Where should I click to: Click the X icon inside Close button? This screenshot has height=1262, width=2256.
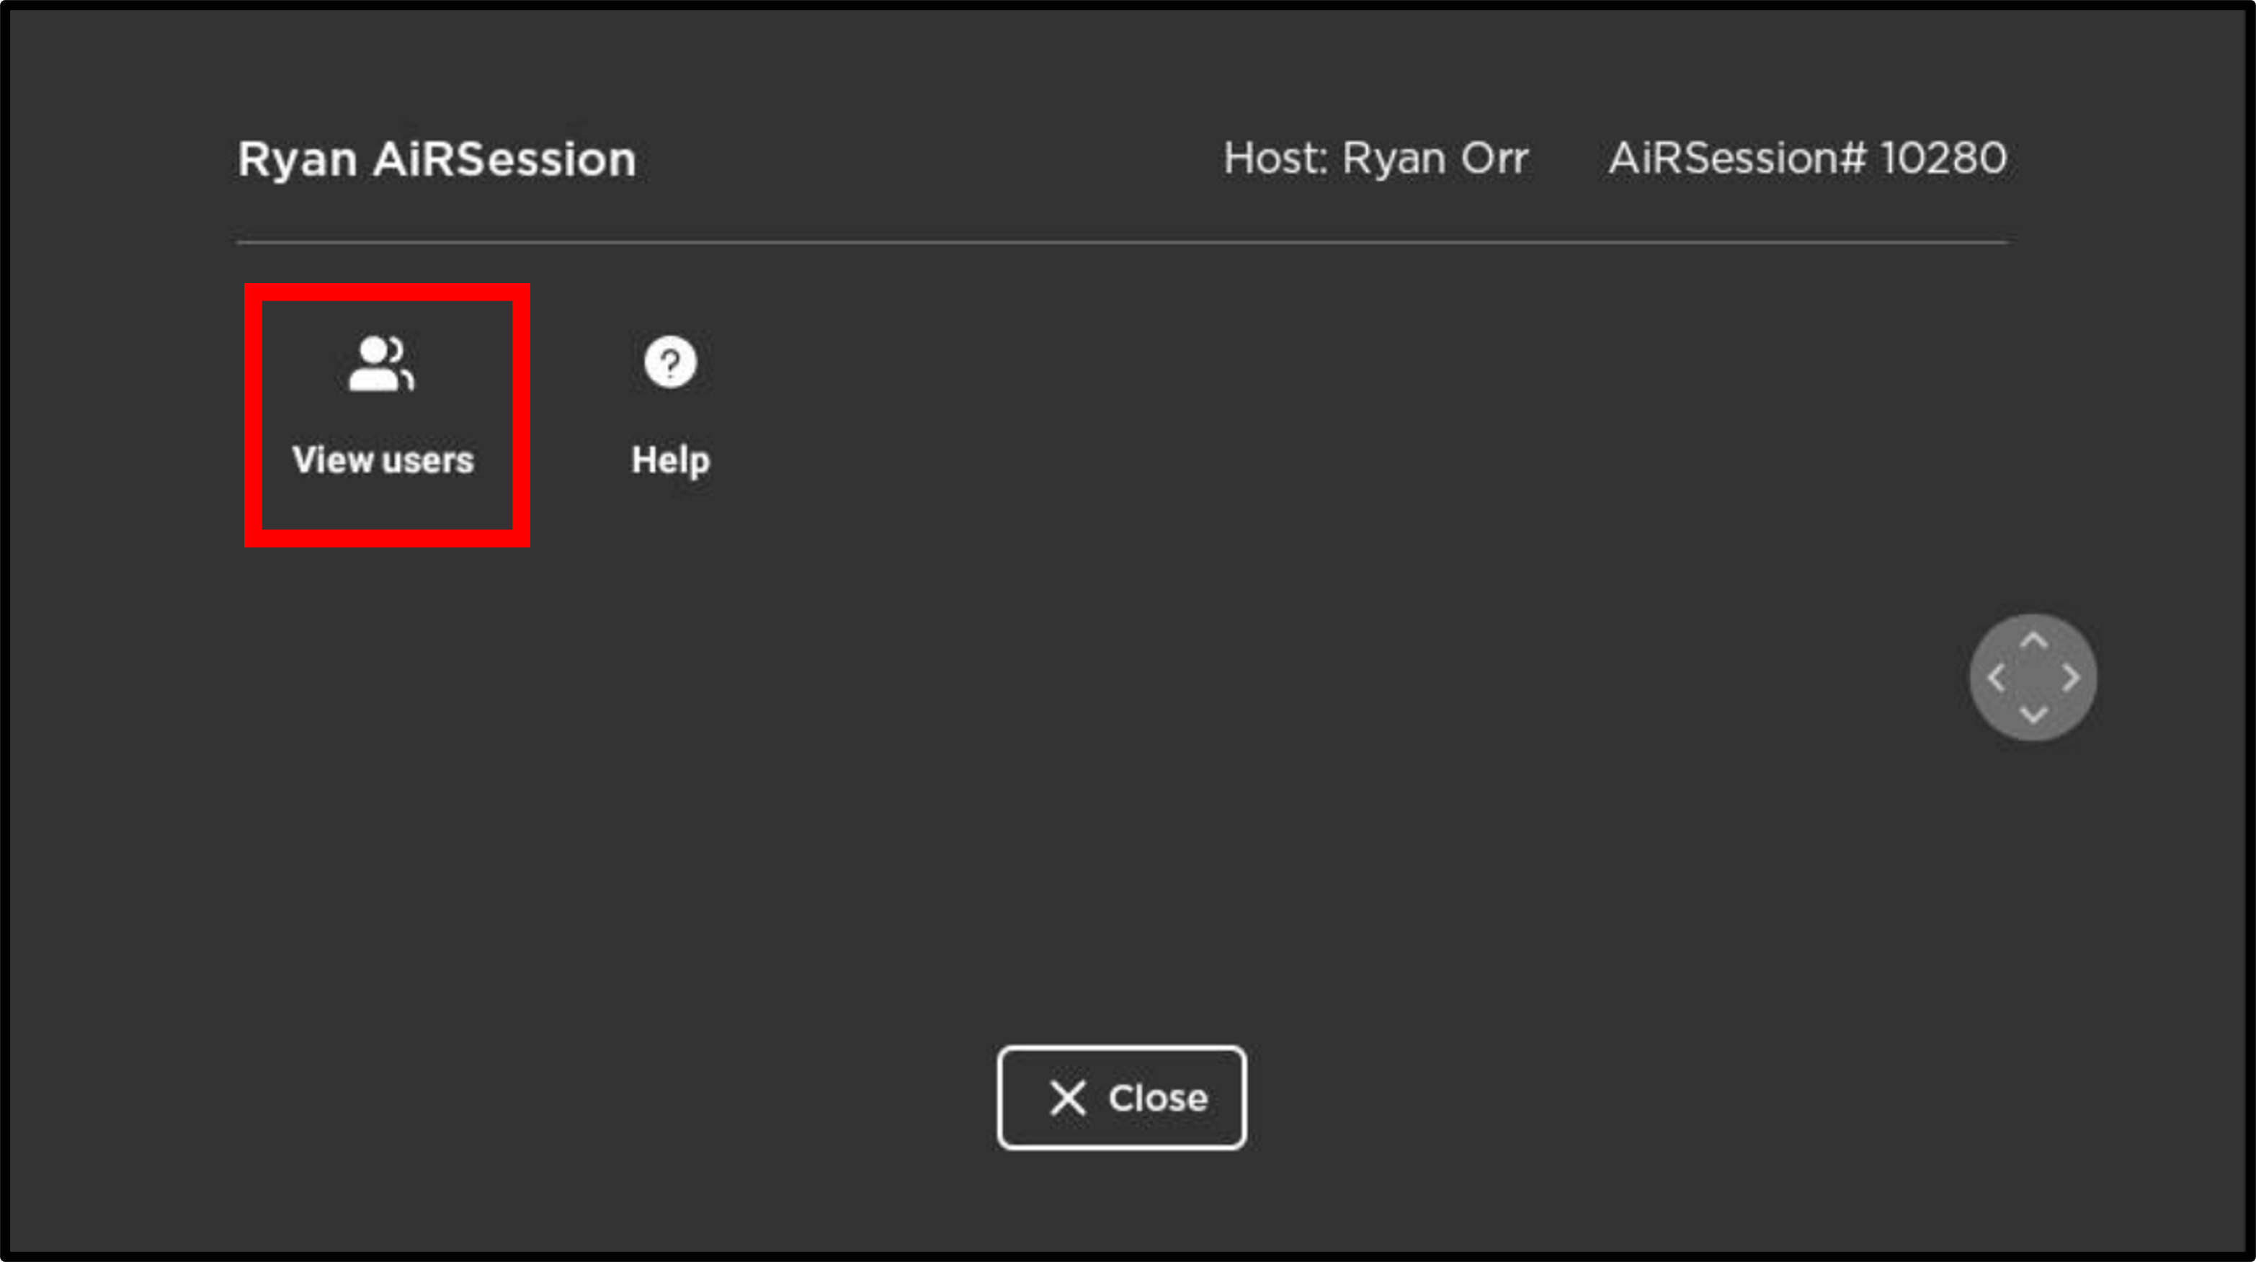(1068, 1097)
